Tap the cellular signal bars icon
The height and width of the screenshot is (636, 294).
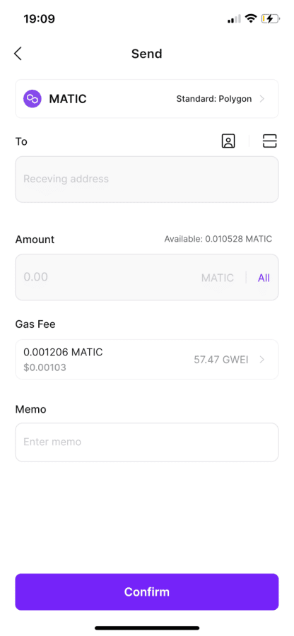click(234, 19)
